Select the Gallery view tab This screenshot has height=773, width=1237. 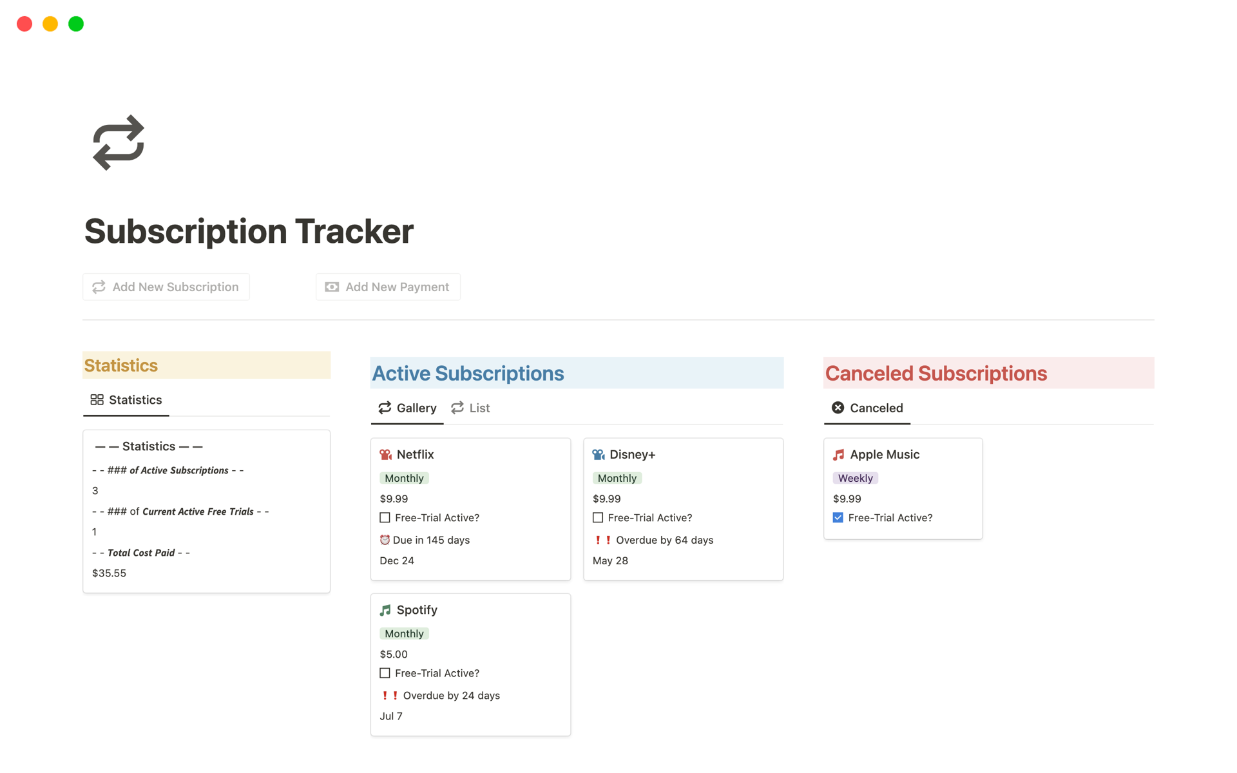[x=407, y=408]
